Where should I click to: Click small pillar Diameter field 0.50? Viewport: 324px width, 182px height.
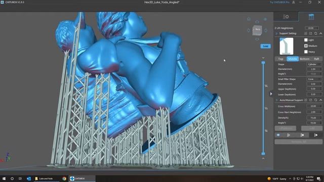point(314,84)
